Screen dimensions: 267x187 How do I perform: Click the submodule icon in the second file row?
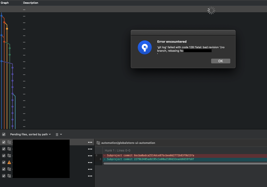point(9,149)
